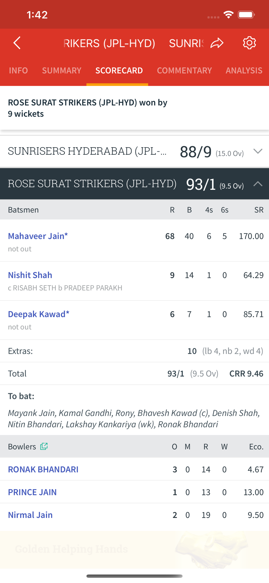Expand Sunrisers Hyderabad innings chevron
This screenshot has height=583, width=269.
click(258, 151)
